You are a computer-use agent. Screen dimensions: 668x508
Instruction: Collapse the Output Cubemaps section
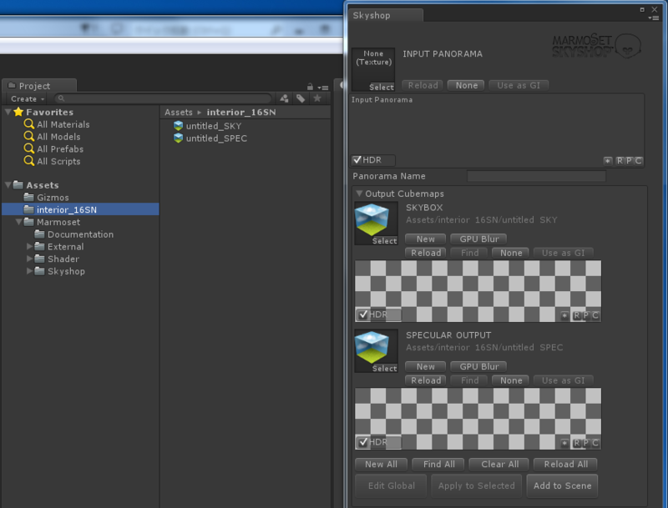pyautogui.click(x=359, y=194)
